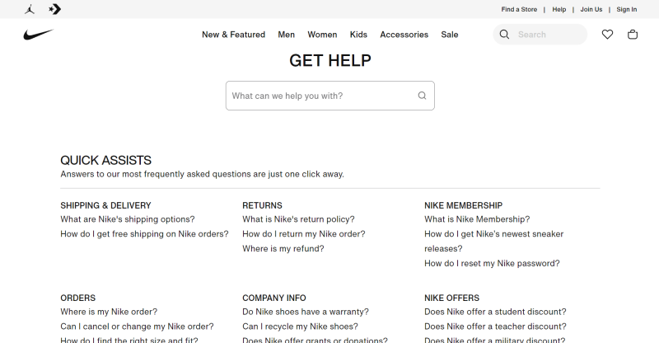Image resolution: width=659 pixels, height=343 pixels.
Task: Open 'Do Nike shoes have a warranty?'
Action: click(x=305, y=312)
